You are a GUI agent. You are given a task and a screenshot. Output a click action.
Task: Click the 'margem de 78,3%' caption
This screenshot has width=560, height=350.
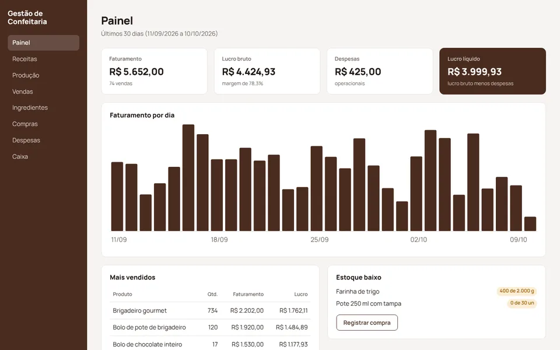pos(243,83)
